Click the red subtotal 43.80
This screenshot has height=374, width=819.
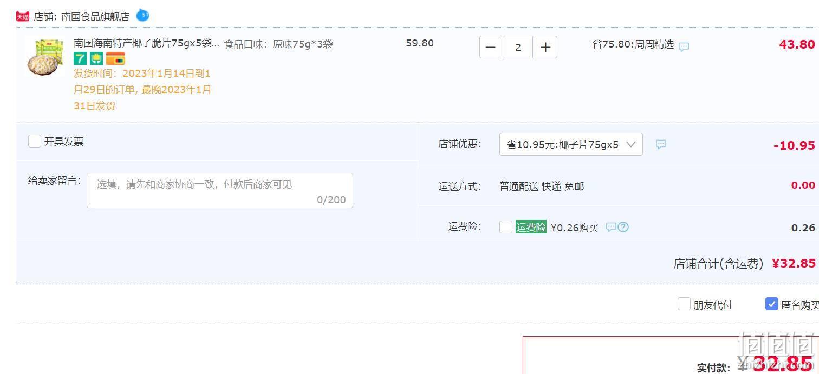click(x=797, y=44)
